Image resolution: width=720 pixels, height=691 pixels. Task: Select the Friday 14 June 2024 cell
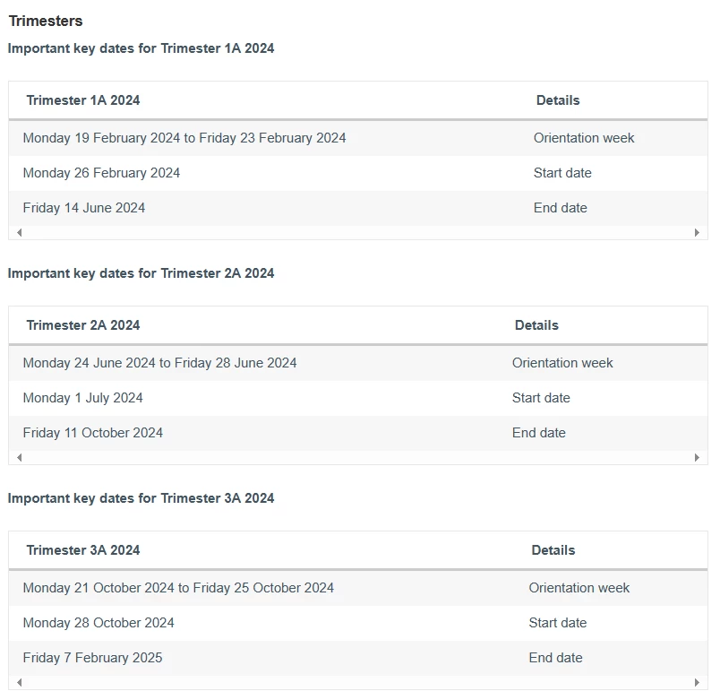84,208
